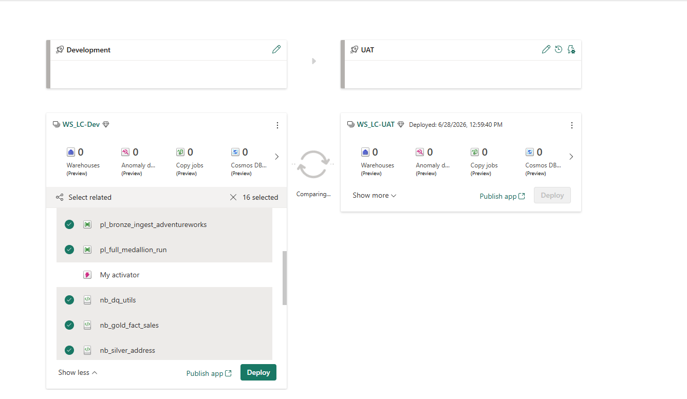
Task: Show next item types in Dev carousel
Action: pos(277,157)
